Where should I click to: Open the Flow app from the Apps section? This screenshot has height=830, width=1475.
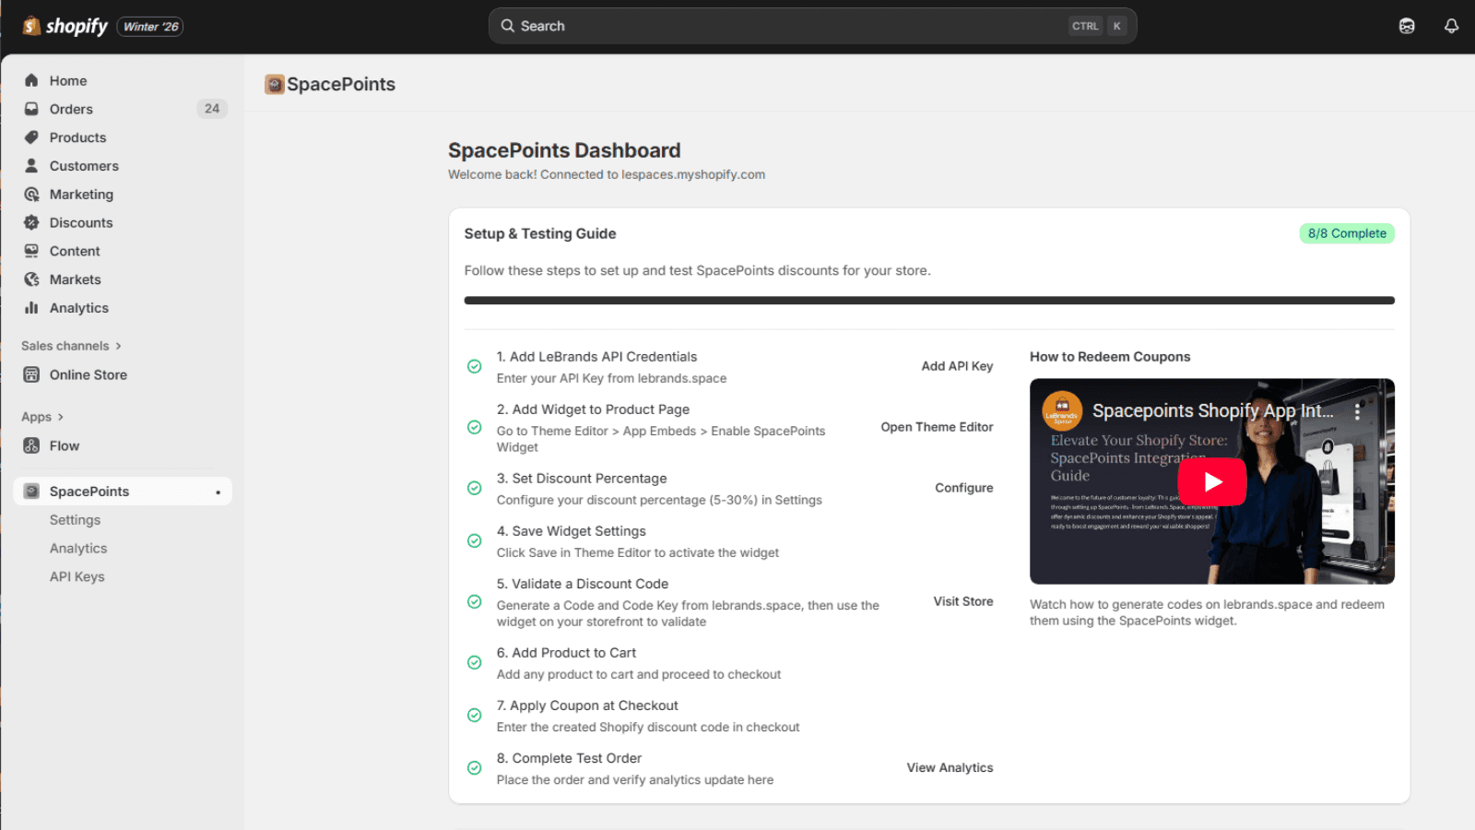(64, 445)
